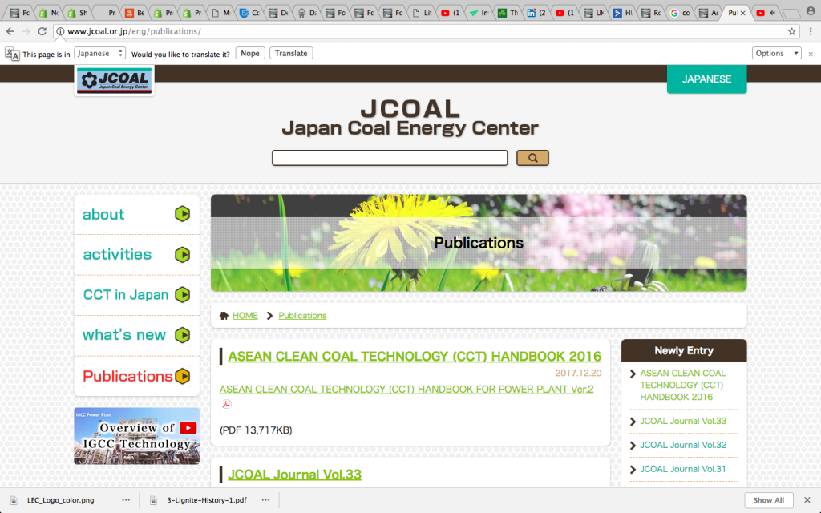Play the Overview of IGCC Technology video
This screenshot has width=821, height=513.
pyautogui.click(x=136, y=435)
